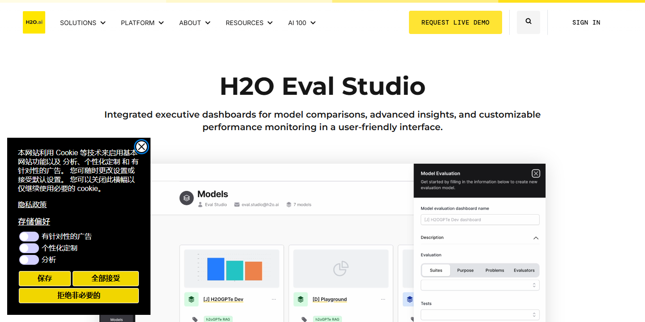Click the dashboard name input field
Viewport: 645px width, 322px height.
click(480, 220)
